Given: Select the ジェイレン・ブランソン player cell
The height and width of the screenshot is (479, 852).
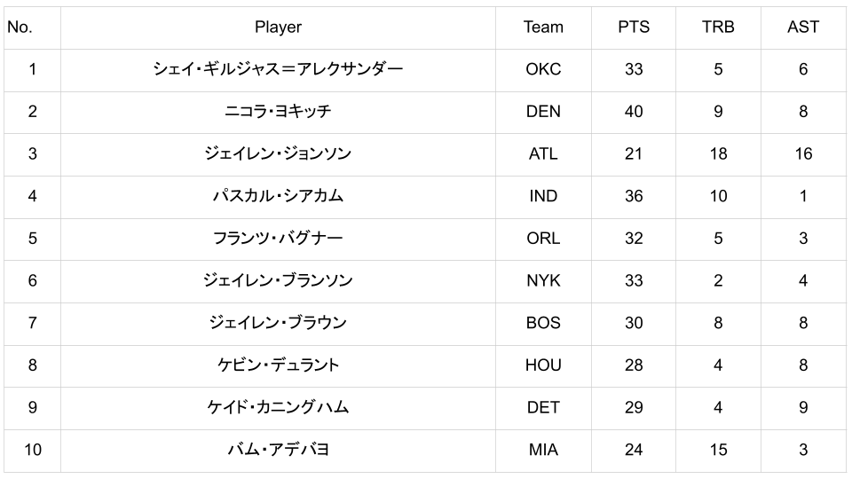Looking at the screenshot, I should [278, 281].
